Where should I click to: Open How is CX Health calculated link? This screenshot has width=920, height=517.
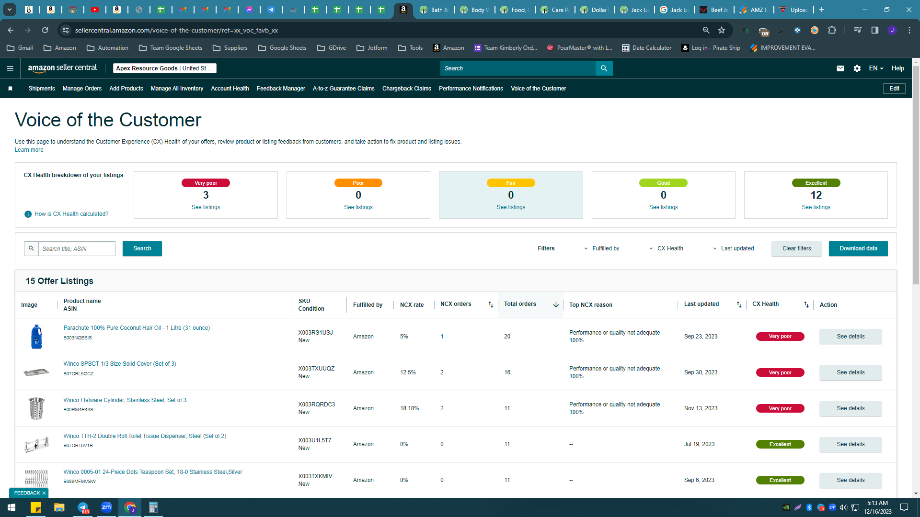click(x=71, y=214)
